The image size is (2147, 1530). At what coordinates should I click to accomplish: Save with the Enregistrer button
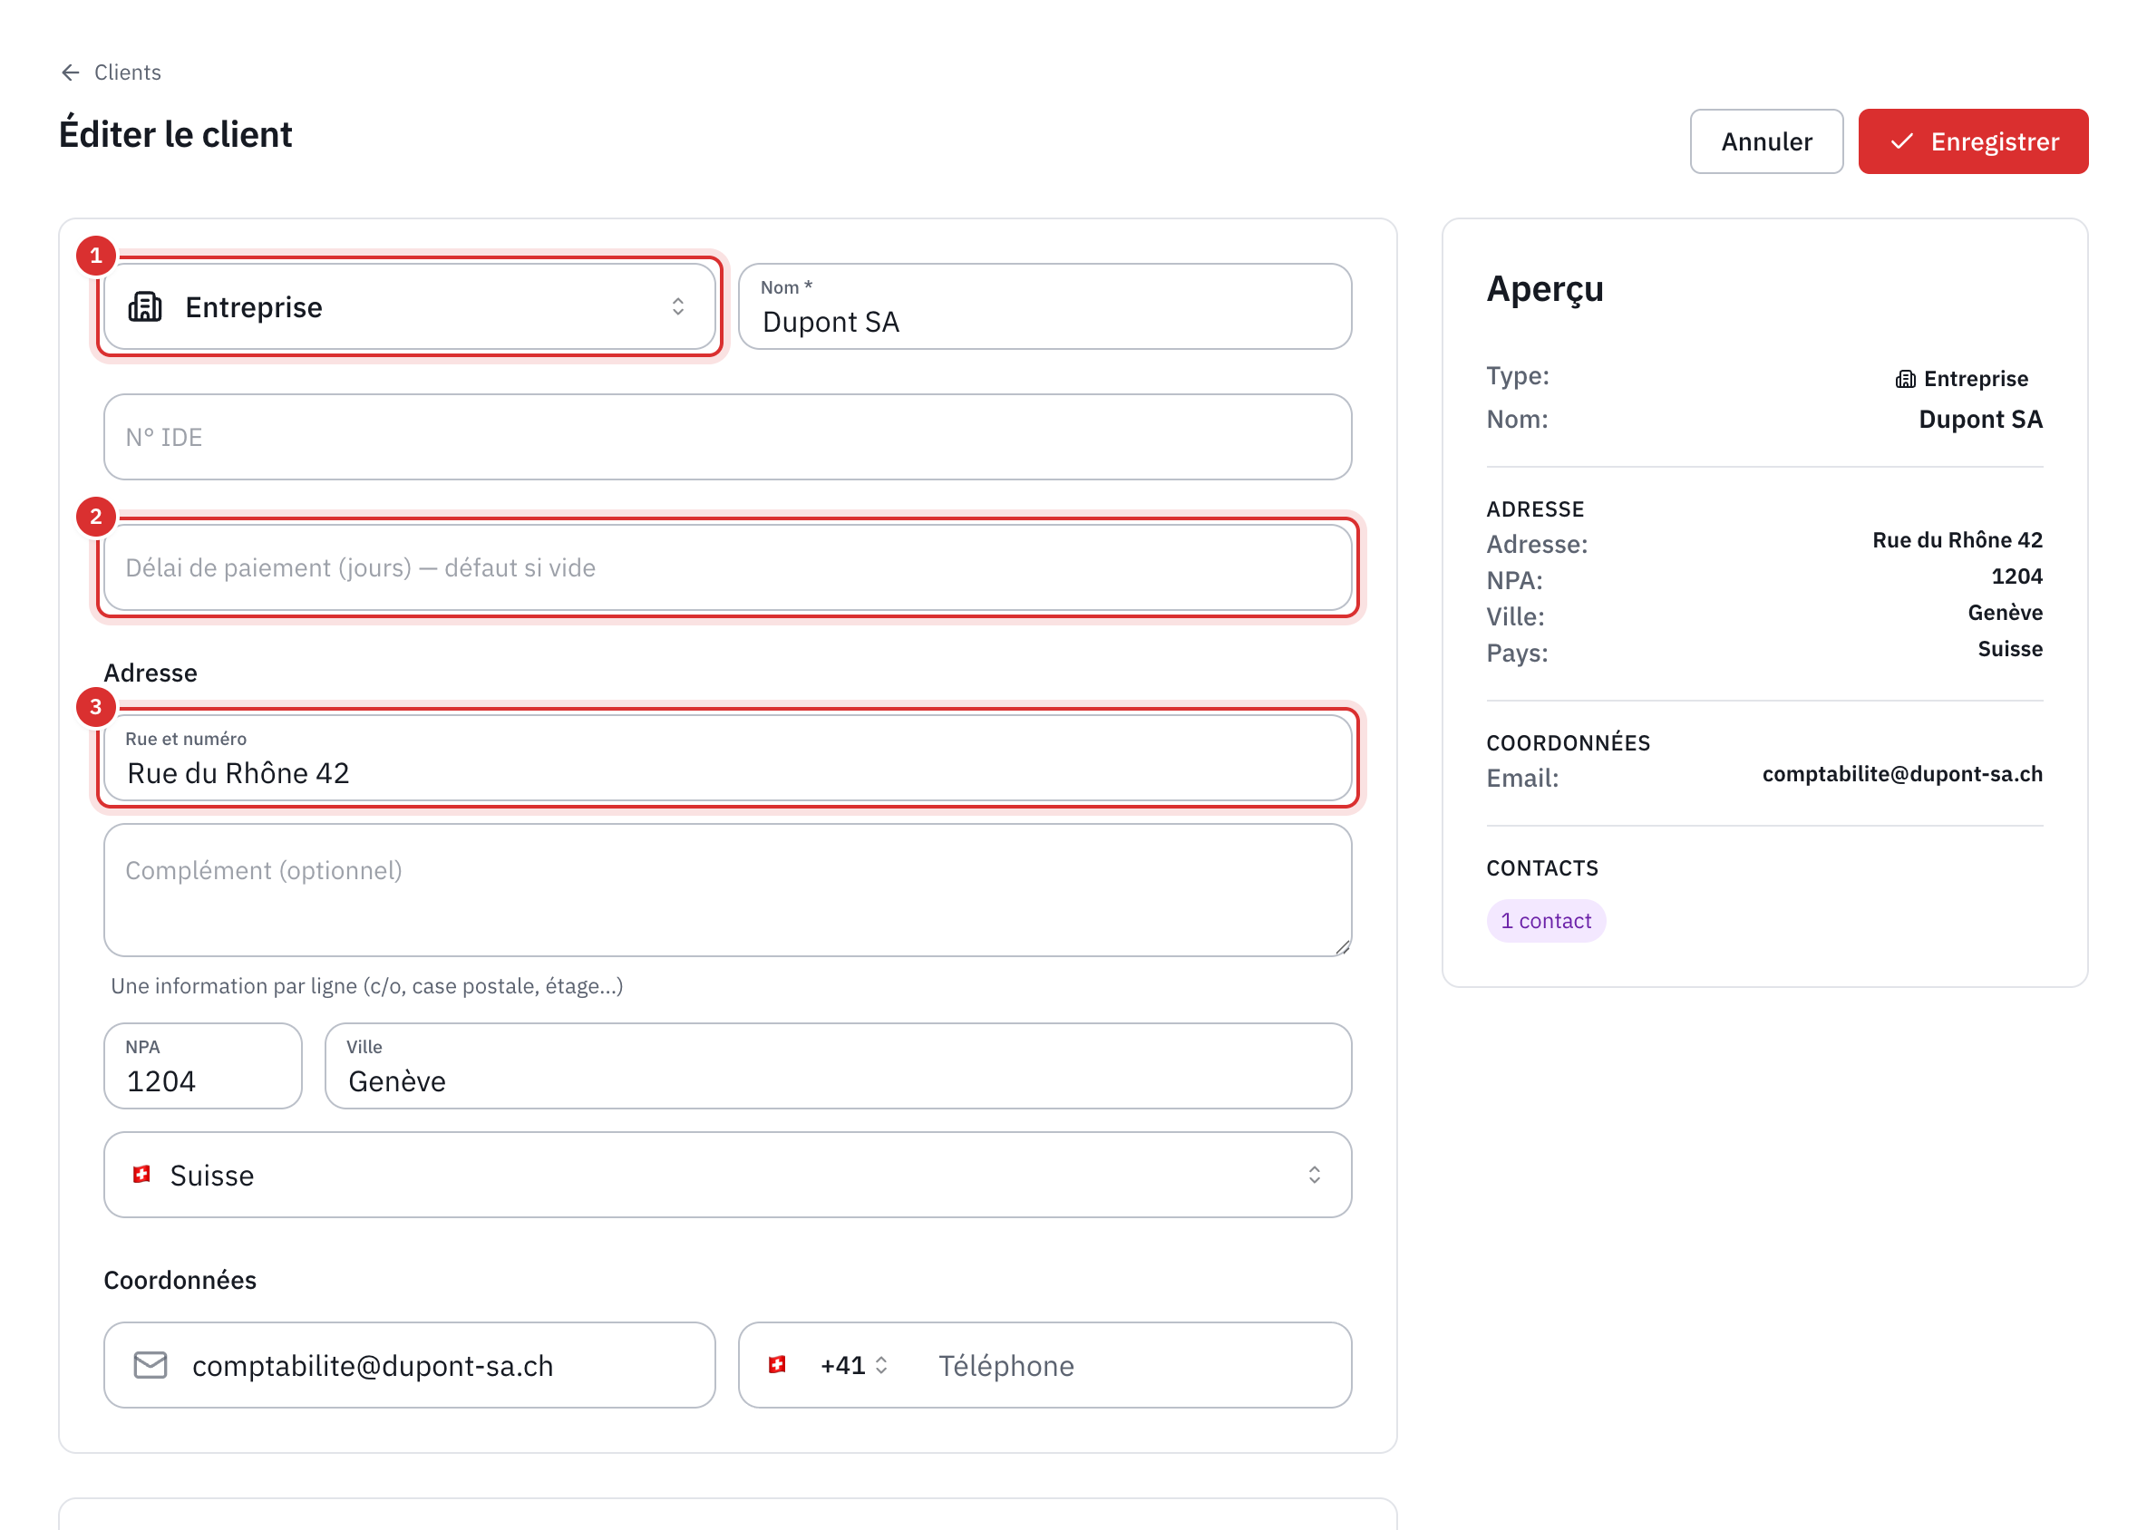tap(1973, 141)
